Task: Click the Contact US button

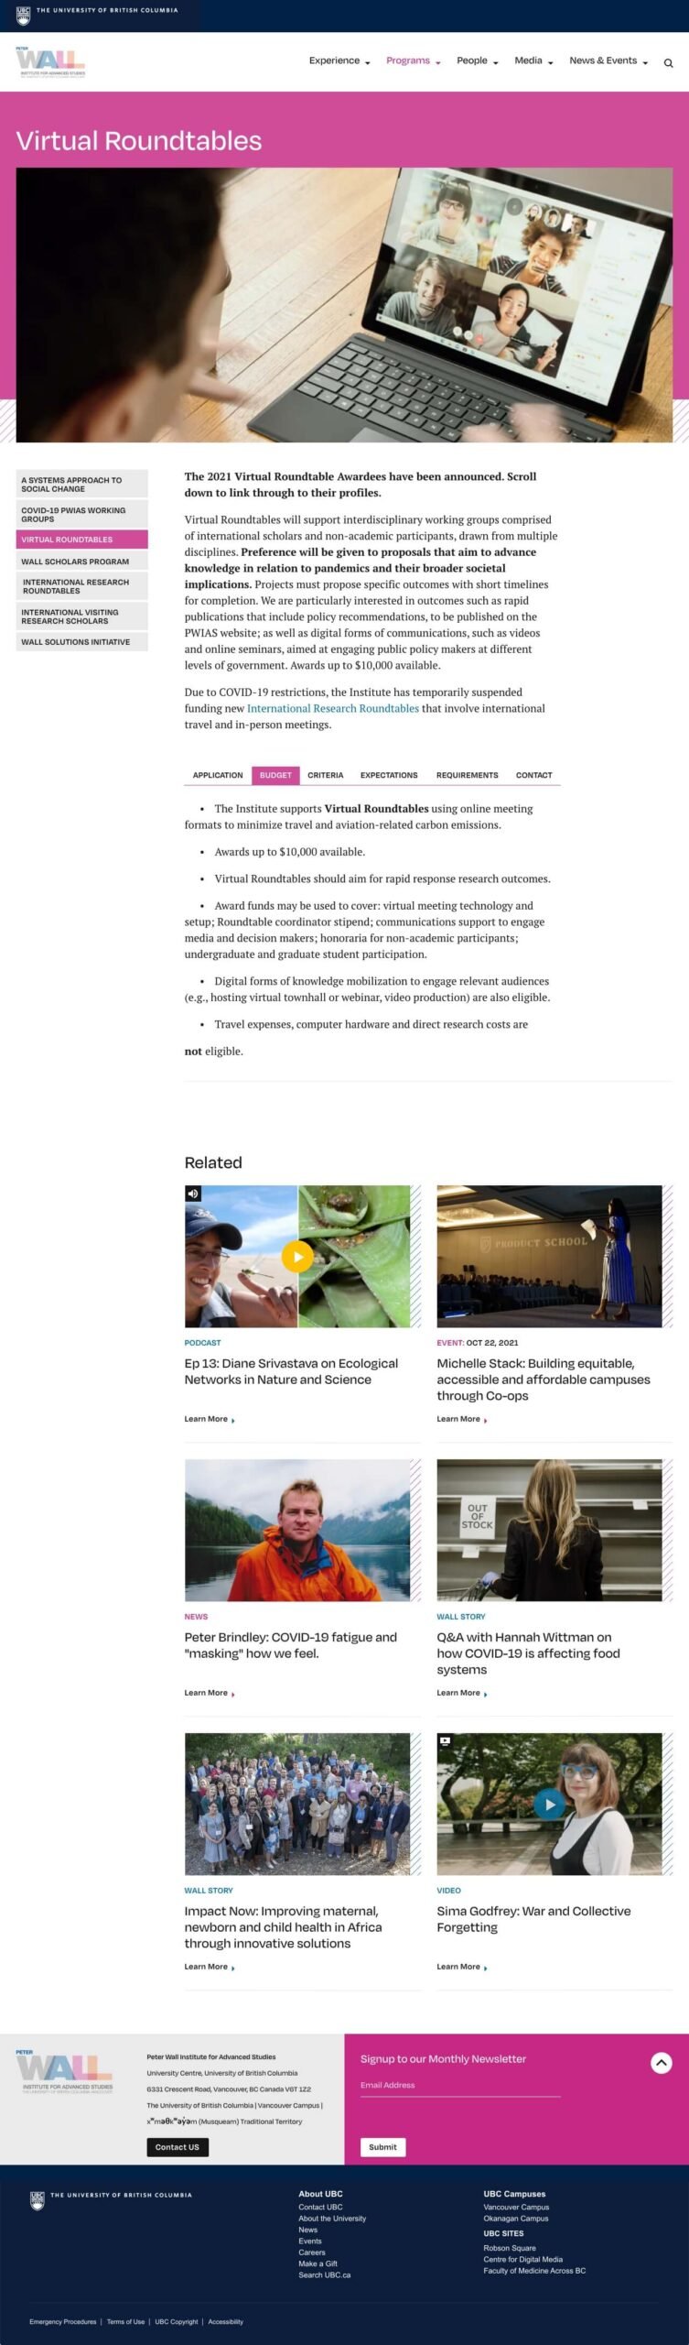Action: click(177, 2146)
